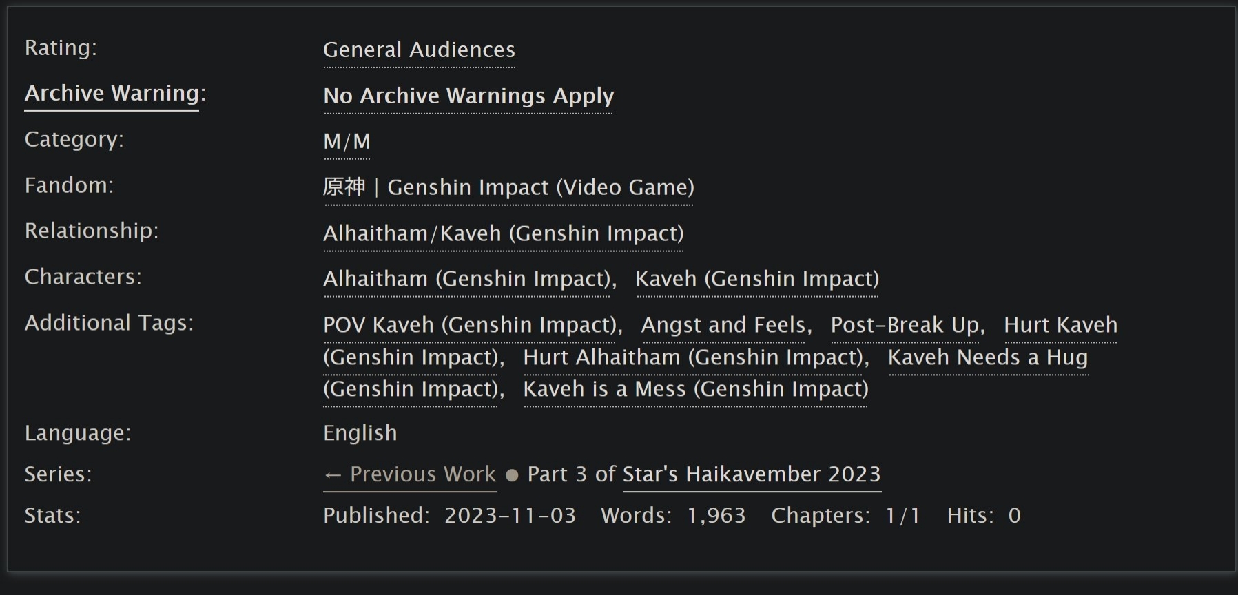Click the word count 1,963
The image size is (1238, 595).
point(716,516)
